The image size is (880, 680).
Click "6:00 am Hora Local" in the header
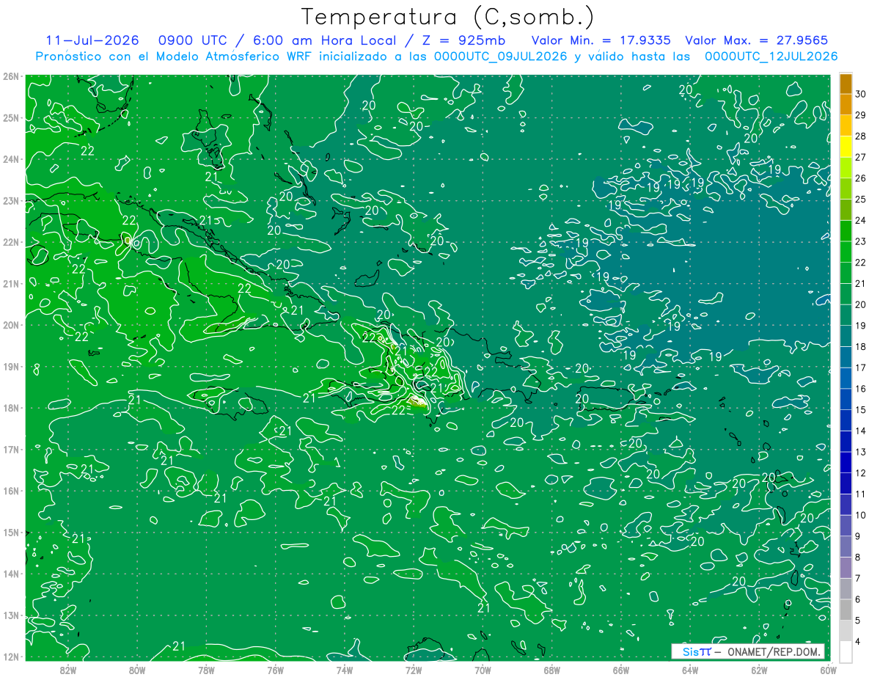tap(324, 40)
